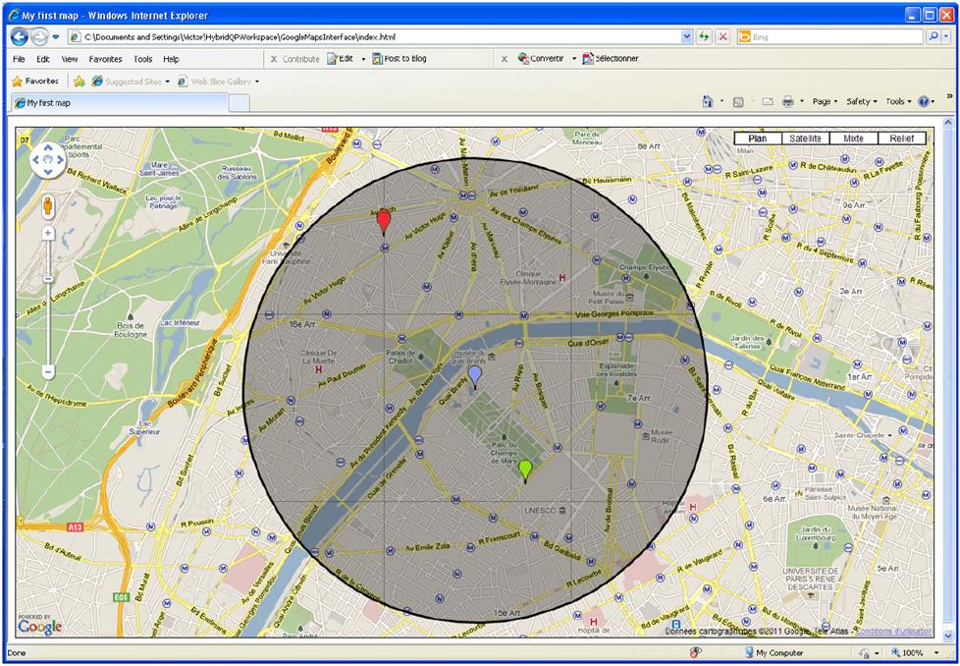Click the Favorites star button
Image resolution: width=960 pixels, height=666 pixels.
34,82
